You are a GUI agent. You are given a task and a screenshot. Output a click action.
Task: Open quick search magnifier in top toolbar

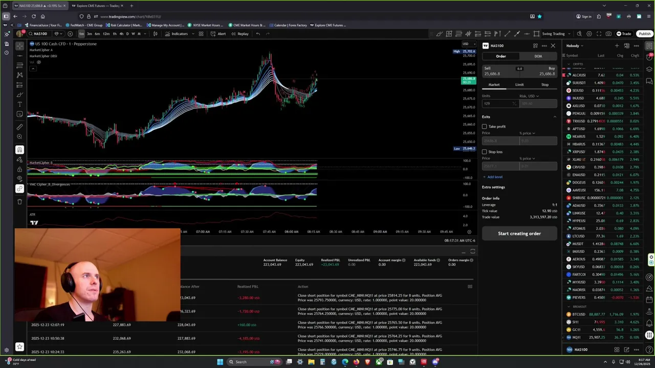(x=579, y=34)
